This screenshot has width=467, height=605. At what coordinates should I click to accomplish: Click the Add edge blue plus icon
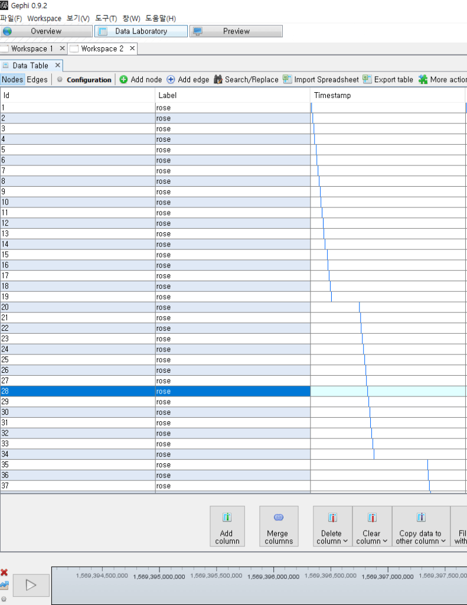tap(171, 80)
